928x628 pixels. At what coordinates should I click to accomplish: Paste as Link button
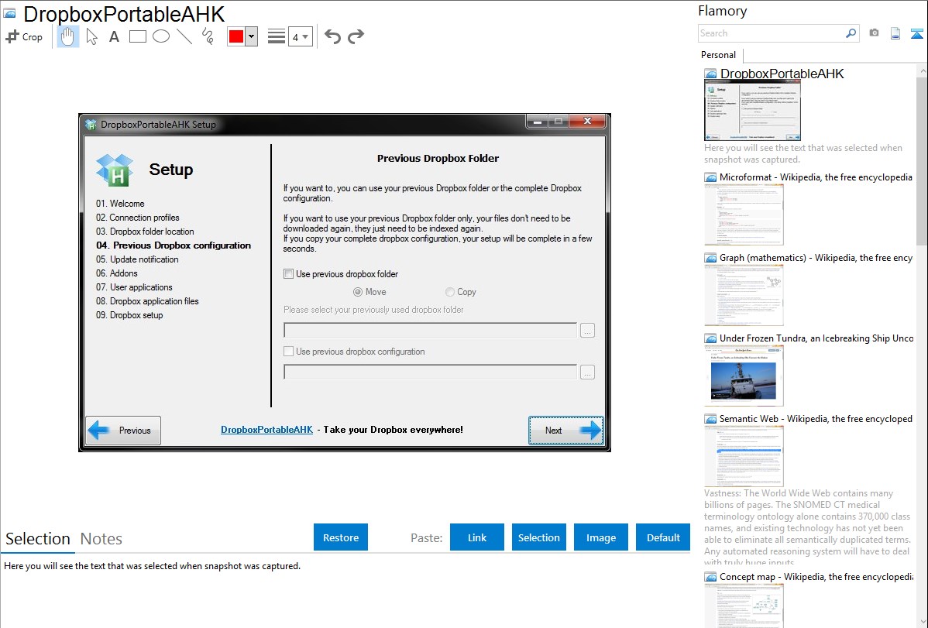click(x=477, y=537)
